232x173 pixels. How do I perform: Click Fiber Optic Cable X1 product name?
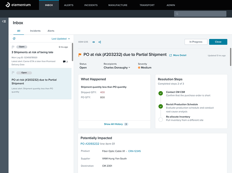pyautogui.click(x=114, y=151)
